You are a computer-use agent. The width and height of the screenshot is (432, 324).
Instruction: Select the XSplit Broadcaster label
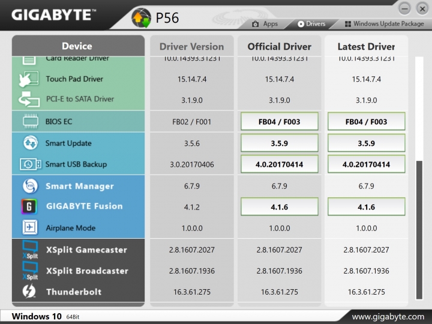click(x=87, y=271)
